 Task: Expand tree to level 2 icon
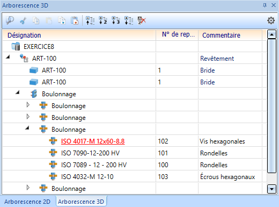pyautogui.click(x=103, y=20)
